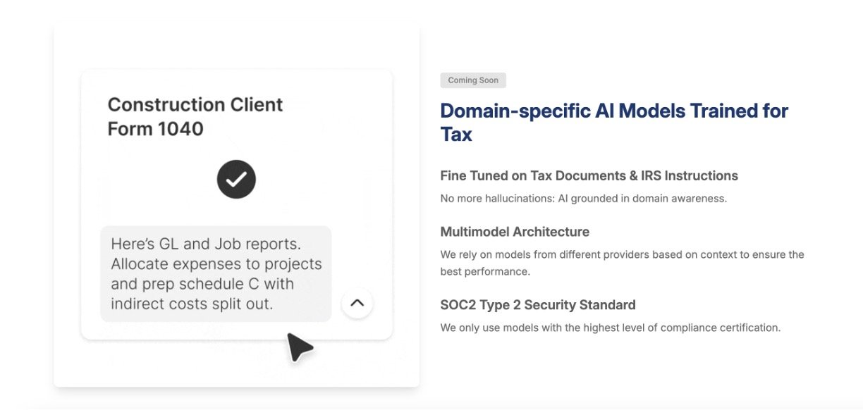Viewport: 863px width, 410px height.
Task: Open SOC2 Type 2 Security Standard section
Action: tap(537, 305)
